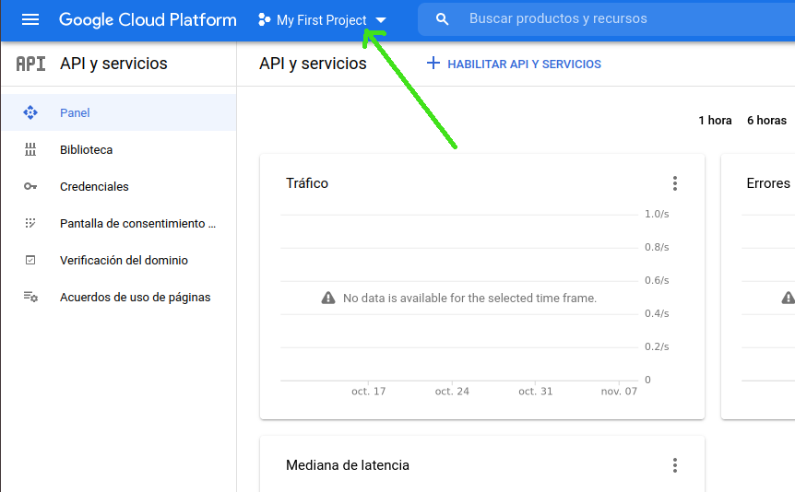Click the Google Cloud Platform logo
The width and height of the screenshot is (795, 492).
pos(148,19)
